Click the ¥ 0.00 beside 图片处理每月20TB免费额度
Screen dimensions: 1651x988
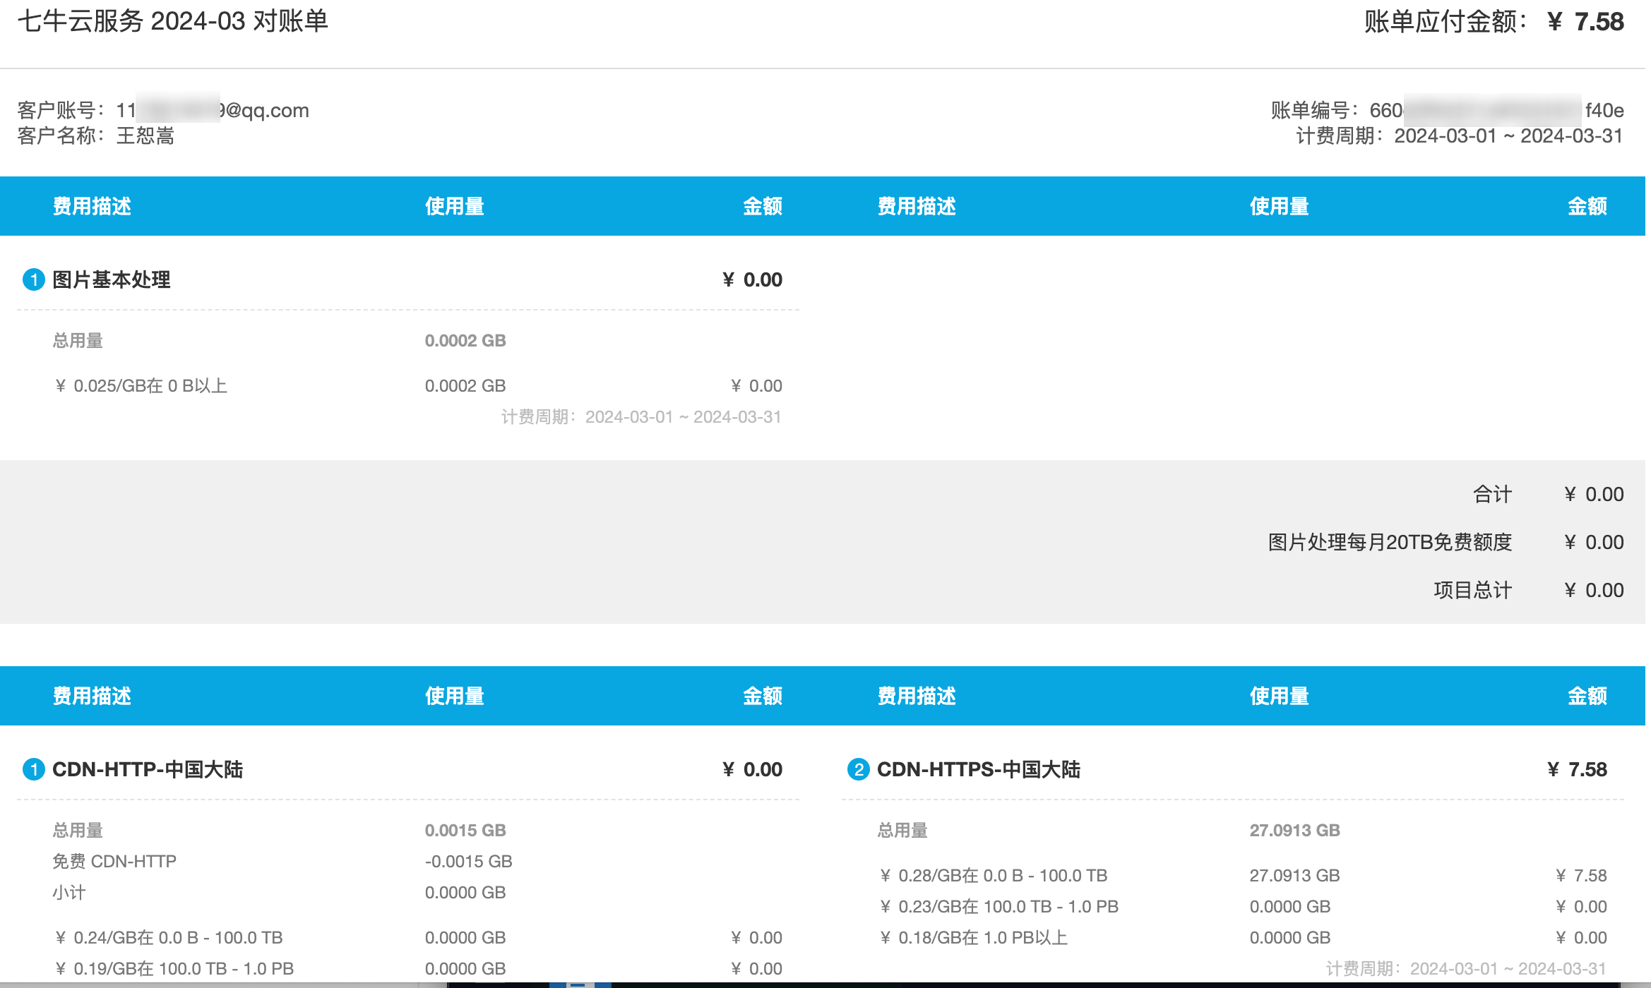[1594, 542]
